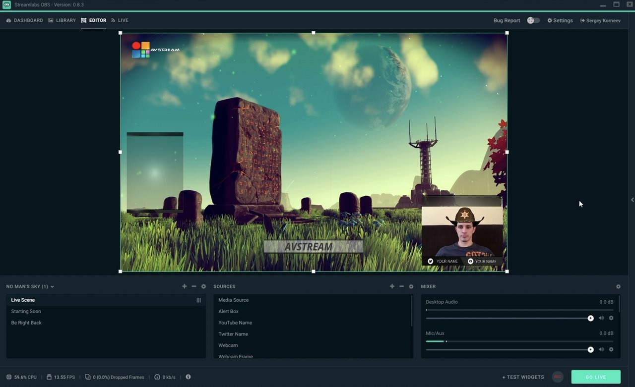Add a new scene with plus icon

[185, 286]
